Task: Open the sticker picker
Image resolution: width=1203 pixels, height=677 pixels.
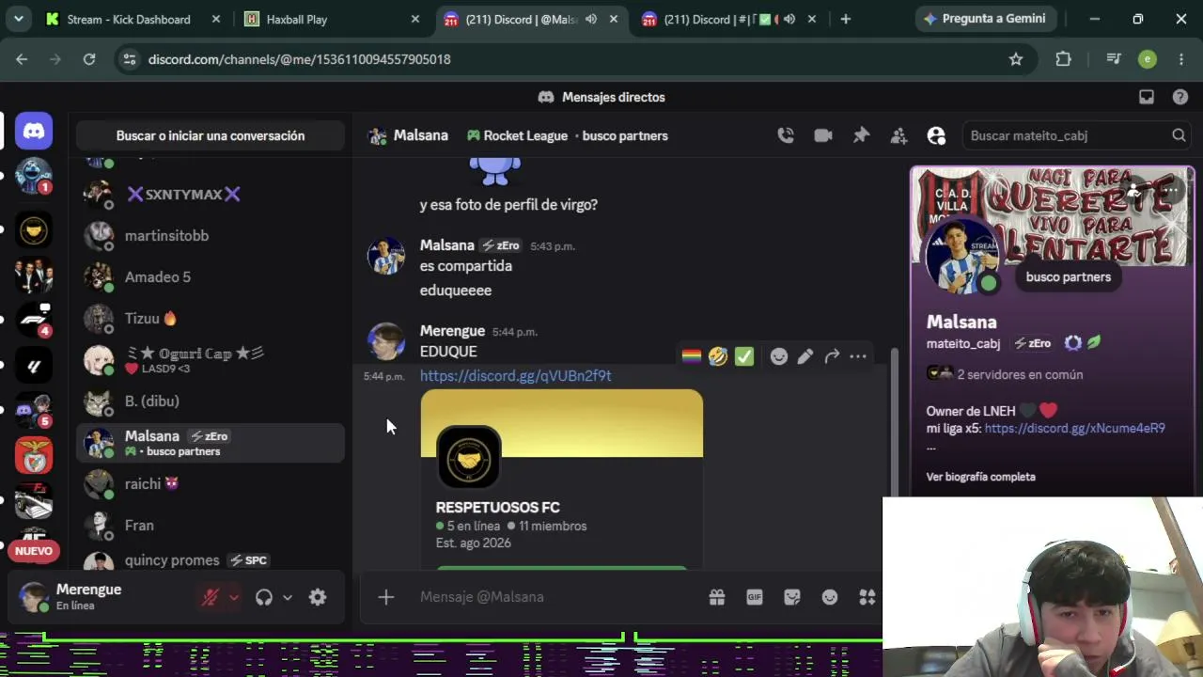Action: [x=792, y=597]
